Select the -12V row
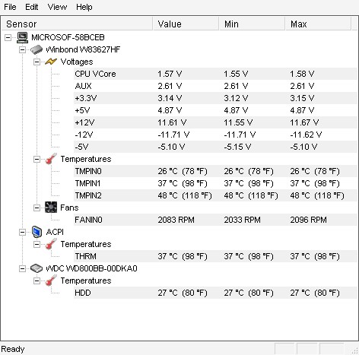359x355 pixels. pyautogui.click(x=215, y=135)
